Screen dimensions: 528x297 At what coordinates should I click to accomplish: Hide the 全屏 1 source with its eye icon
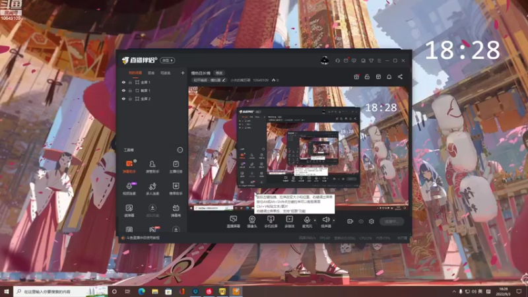click(x=123, y=82)
